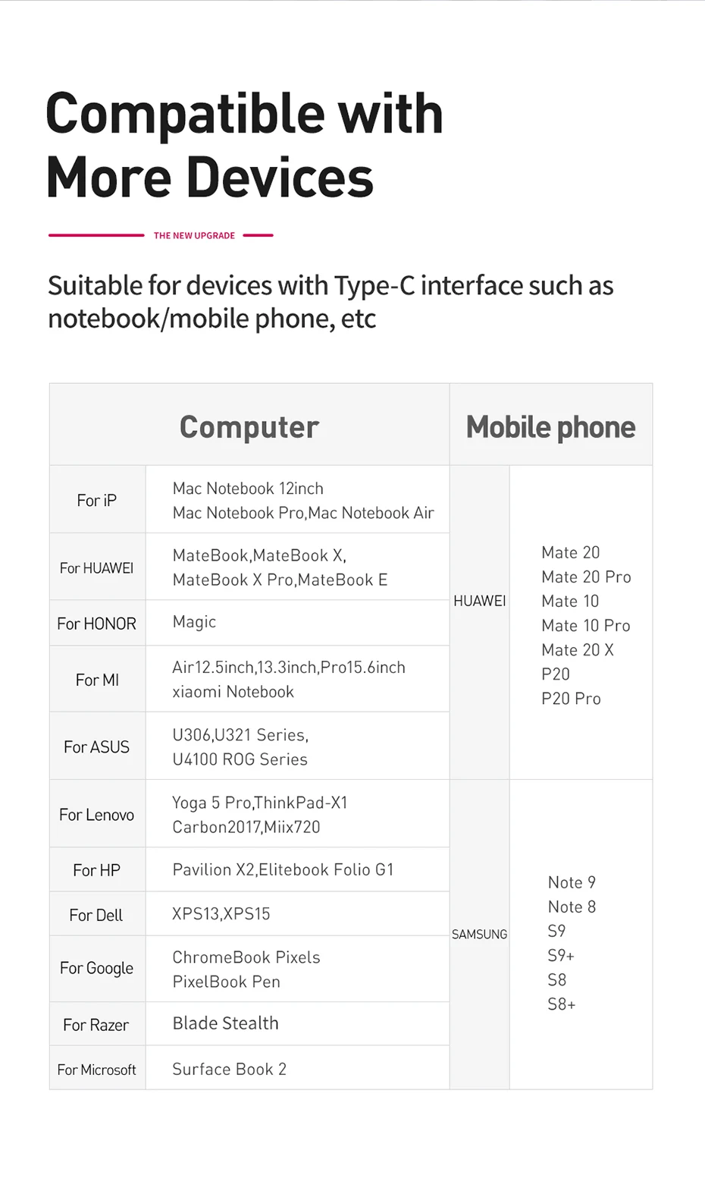This screenshot has height=1188, width=705.
Task: Click the SAMSUNG mobile brand cell
Action: 480,935
